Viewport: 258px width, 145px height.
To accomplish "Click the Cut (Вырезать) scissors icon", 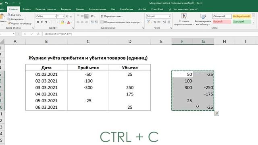I will 9,15.
